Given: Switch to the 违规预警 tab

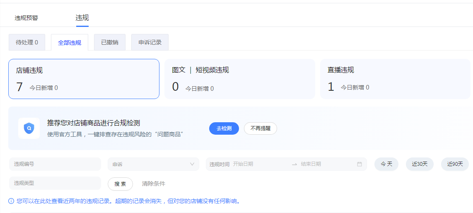Looking at the screenshot, I should (x=27, y=18).
